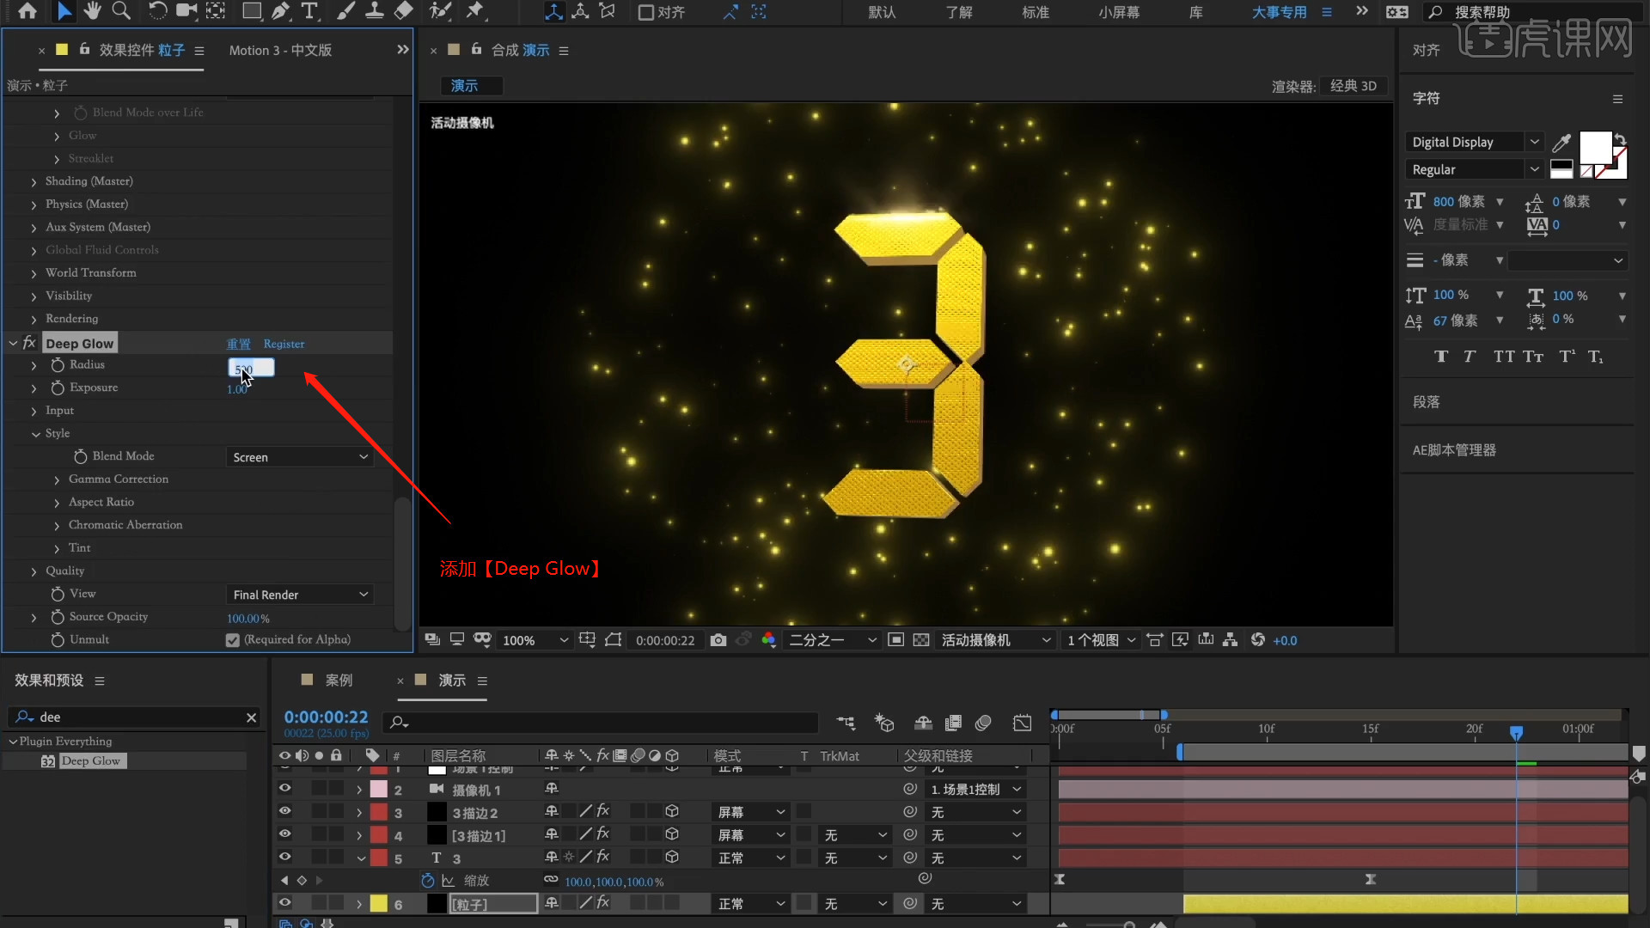Expand the Shading (Master) group
Screen dimensions: 1650x928
tap(34, 181)
